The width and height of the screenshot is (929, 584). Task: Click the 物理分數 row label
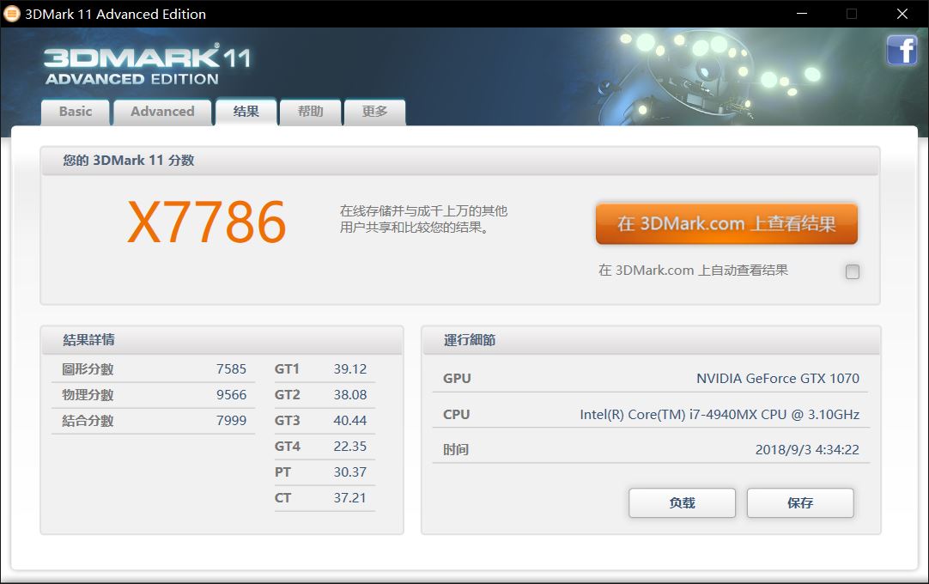[x=88, y=395]
